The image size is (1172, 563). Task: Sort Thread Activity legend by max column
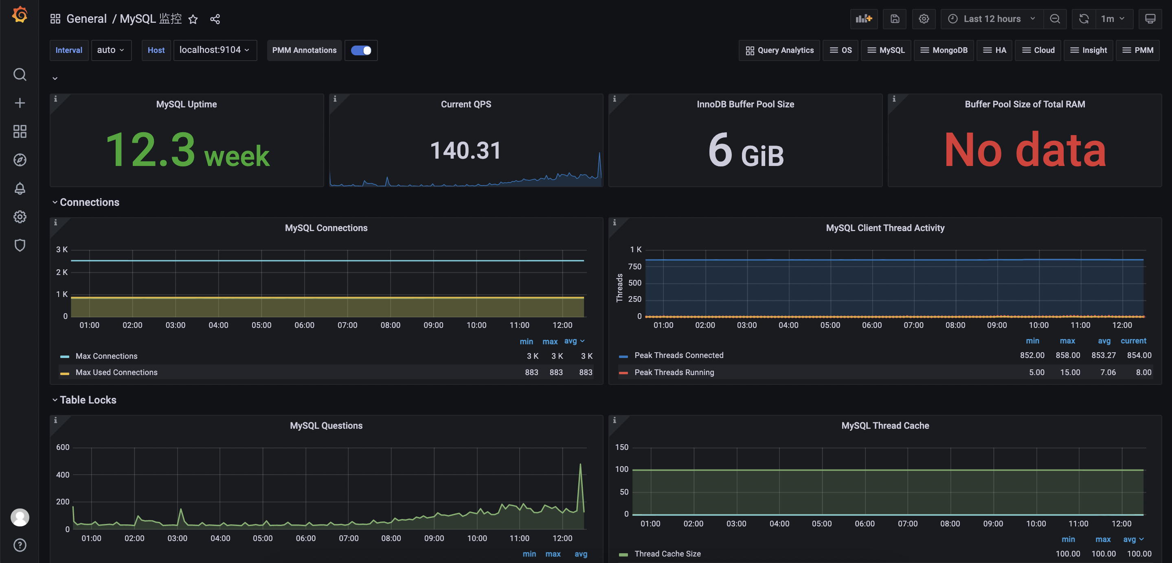tap(1067, 341)
